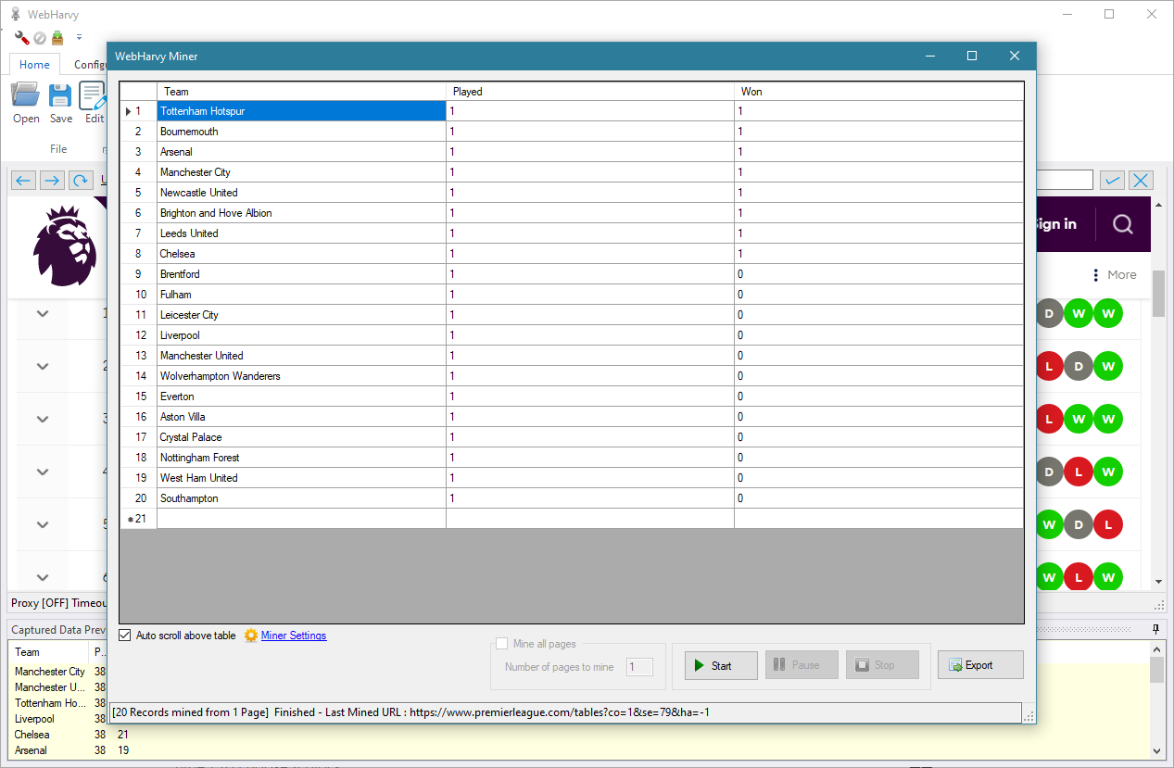Start mining with the Start button

[x=720, y=664]
